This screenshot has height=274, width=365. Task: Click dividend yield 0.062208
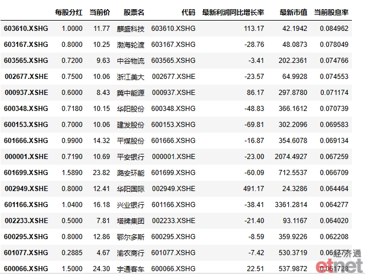click(334, 237)
